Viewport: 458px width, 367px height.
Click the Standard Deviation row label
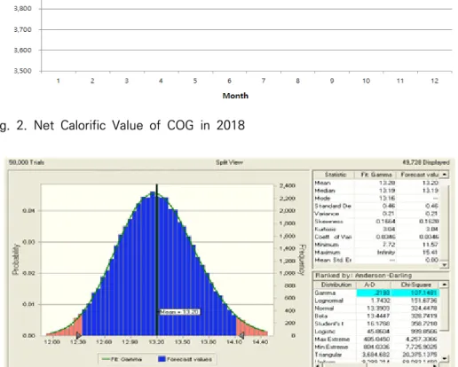coord(333,206)
